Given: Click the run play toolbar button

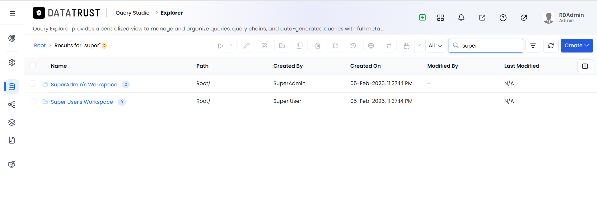Looking at the screenshot, I should (220, 46).
